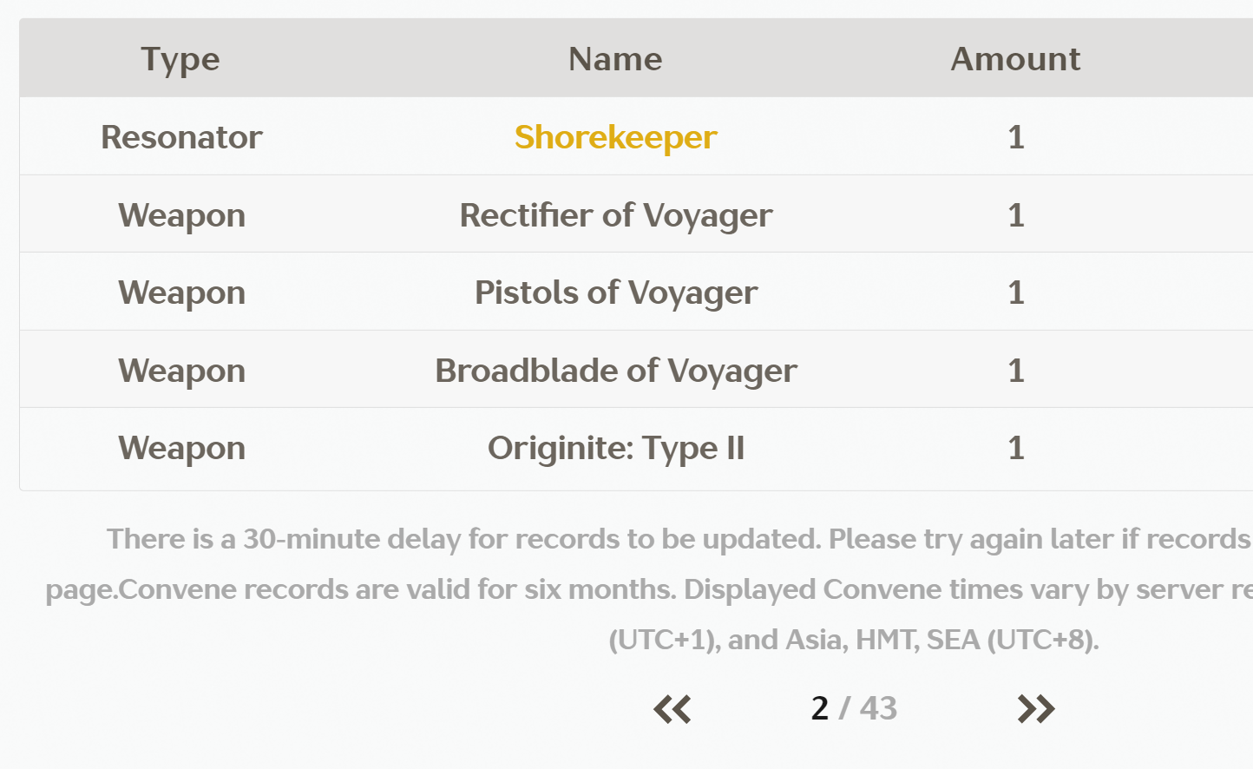The height and width of the screenshot is (769, 1253).
Task: Click the Amount value for Pistols of Voyager
Action: [1016, 292]
